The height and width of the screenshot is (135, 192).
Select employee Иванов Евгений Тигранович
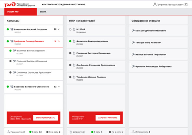[158, 54]
